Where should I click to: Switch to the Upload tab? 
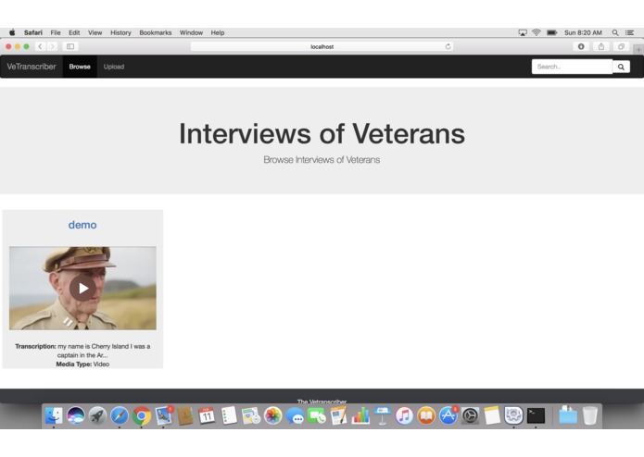(114, 67)
